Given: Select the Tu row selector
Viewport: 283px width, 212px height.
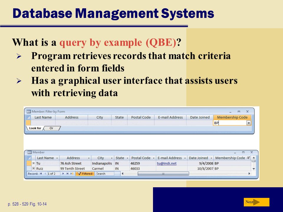Looking at the screenshot, I should click(29, 163).
